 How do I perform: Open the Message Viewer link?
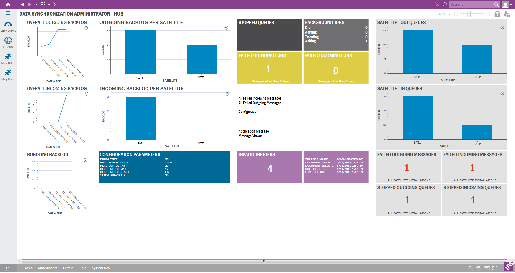(x=250, y=136)
